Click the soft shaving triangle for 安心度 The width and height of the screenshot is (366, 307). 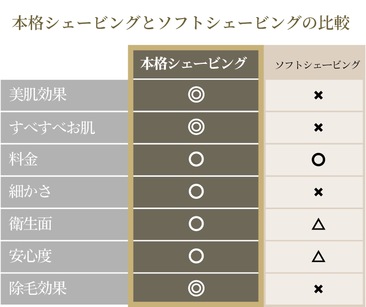(318, 256)
